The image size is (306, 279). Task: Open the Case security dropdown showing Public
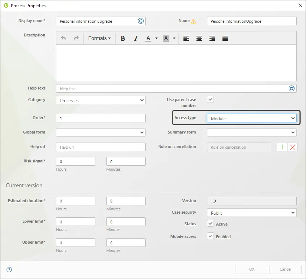[252, 213]
